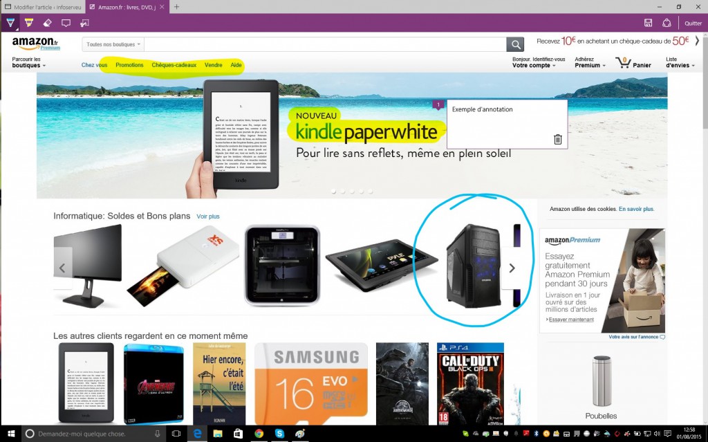The image size is (708, 442).
Task: Show previous products with left arrow
Action: (x=62, y=268)
